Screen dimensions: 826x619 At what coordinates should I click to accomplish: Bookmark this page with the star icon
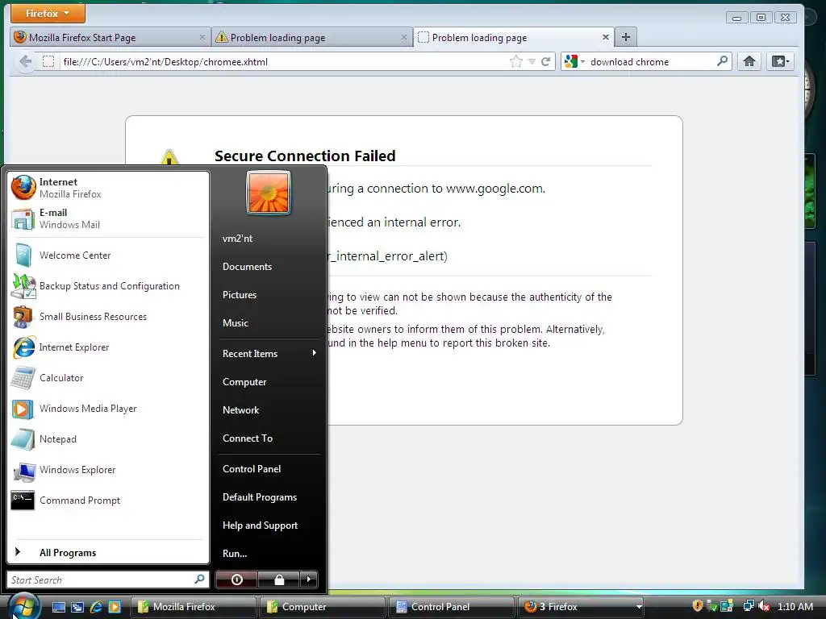[x=516, y=61]
